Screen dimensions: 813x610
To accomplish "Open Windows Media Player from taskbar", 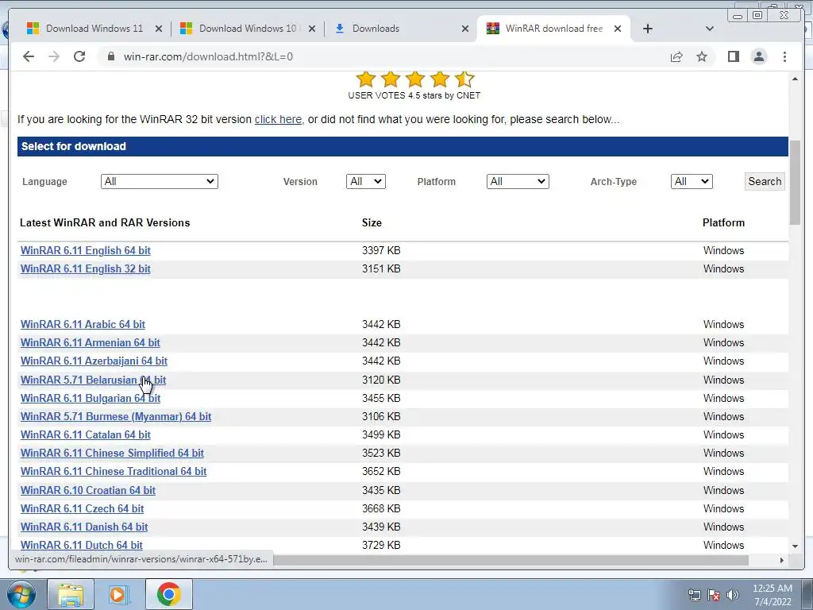I will (x=119, y=594).
